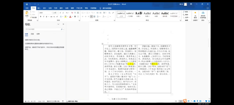Open the font name dropdown (宋体)
Image resolution: width=234 pixels, height=105 pixels.
(x=52, y=13)
